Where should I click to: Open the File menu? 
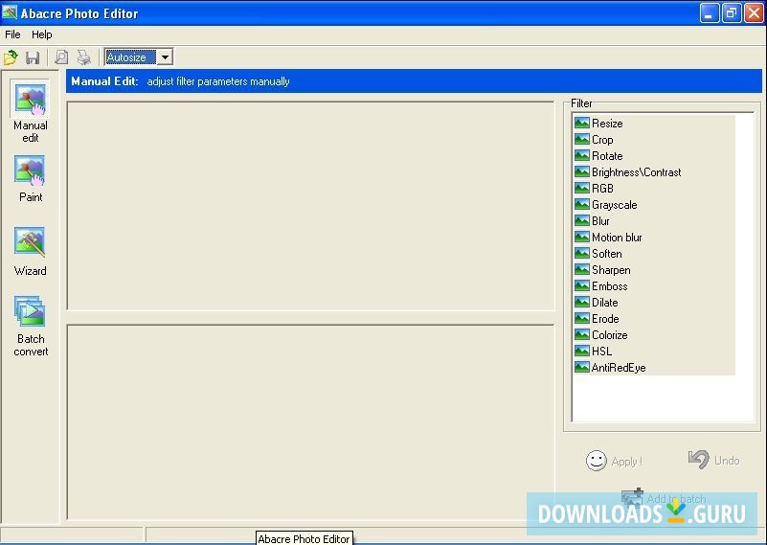point(12,34)
